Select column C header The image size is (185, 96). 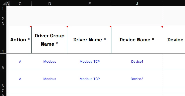(x=20, y=4)
